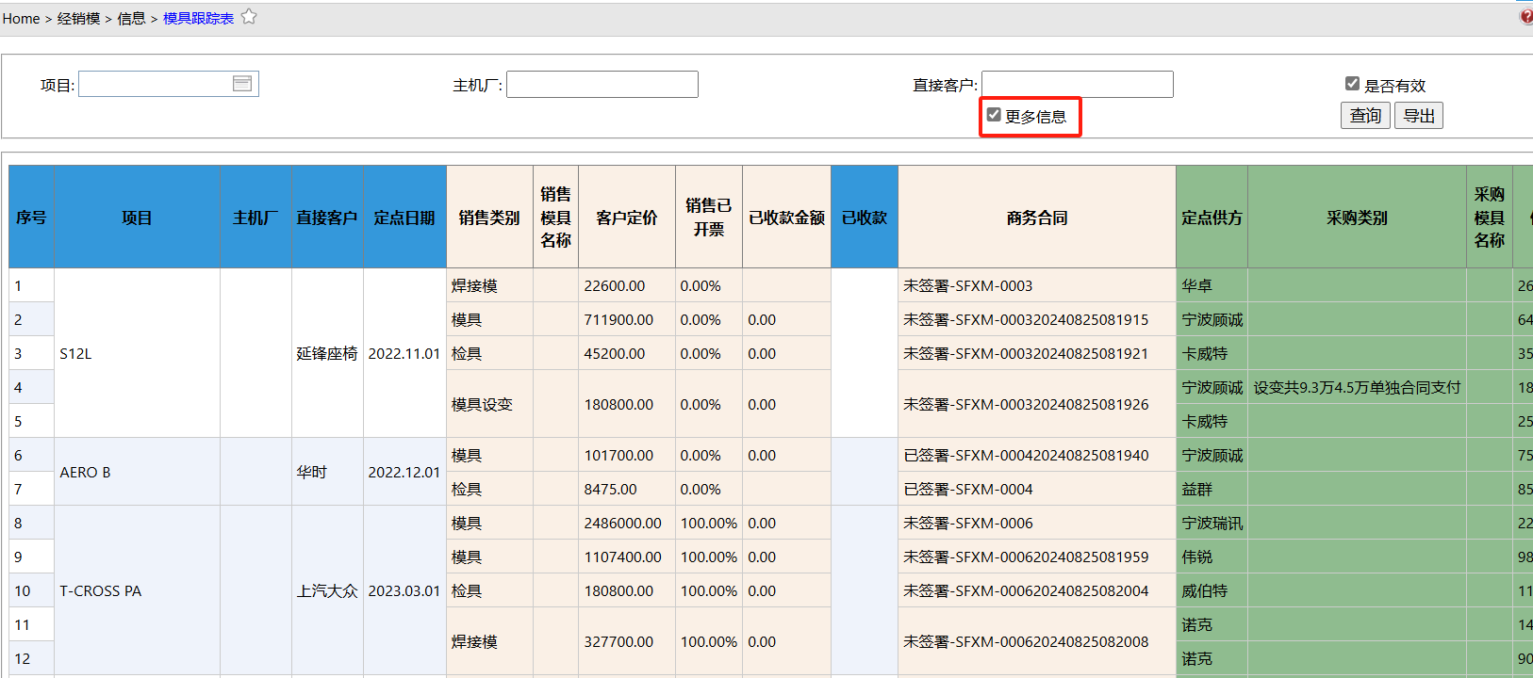Click the 定点供方 column header

[x=1212, y=218]
